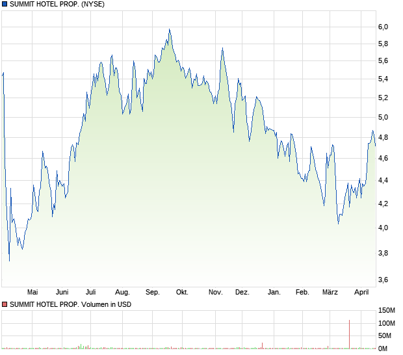Click the 'SUMMIT HOTEL PROP. (NYSE)' chart title
This screenshot has height=355, width=403.
click(57, 4)
